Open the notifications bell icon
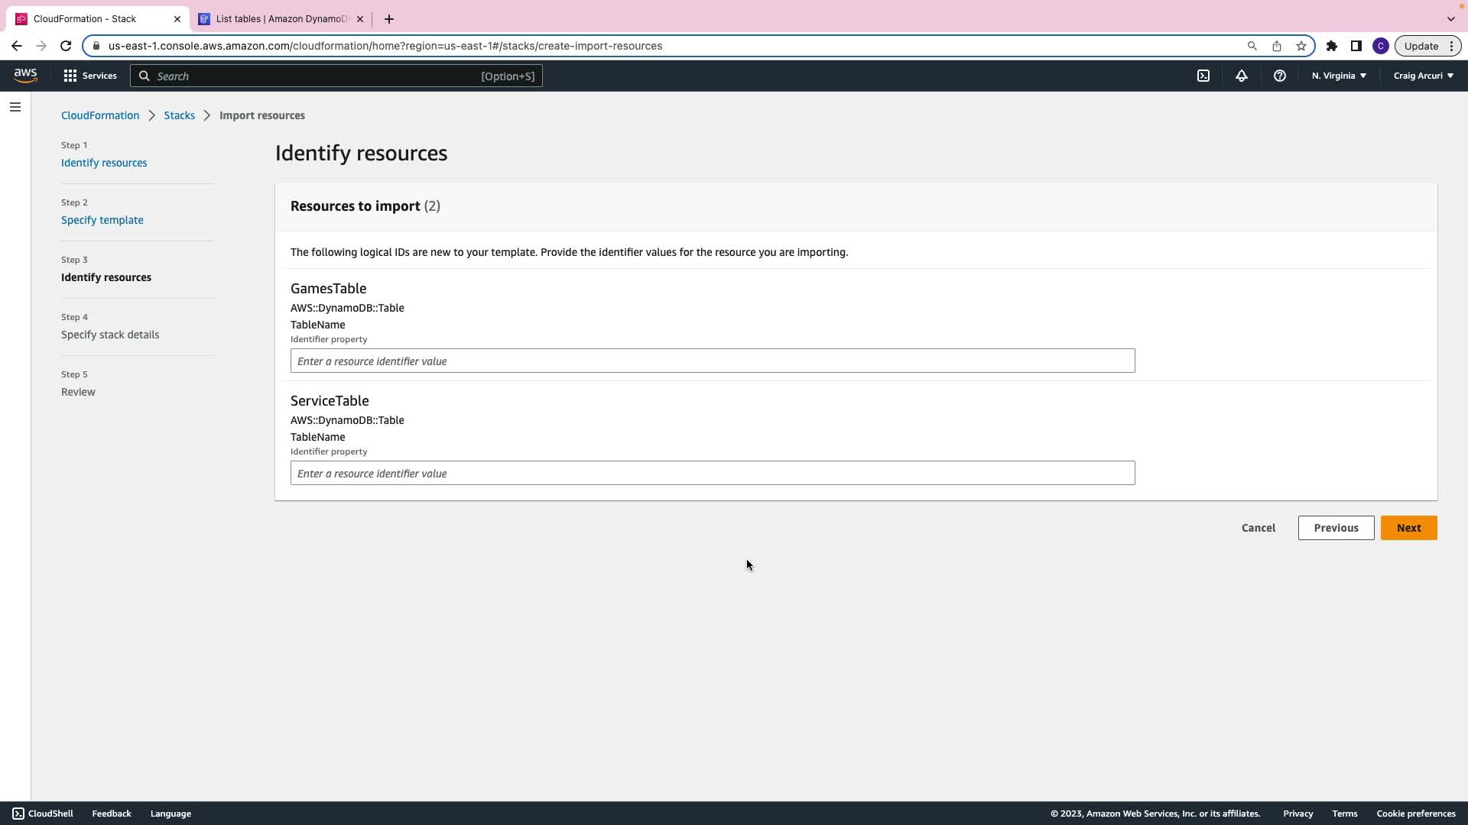 click(x=1242, y=76)
